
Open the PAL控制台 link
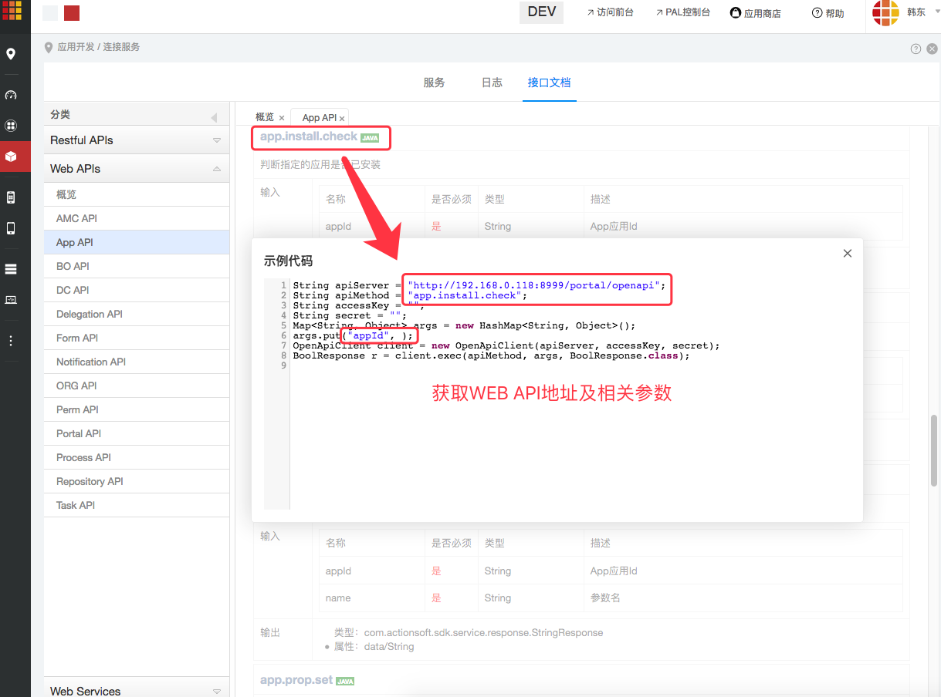coord(682,12)
